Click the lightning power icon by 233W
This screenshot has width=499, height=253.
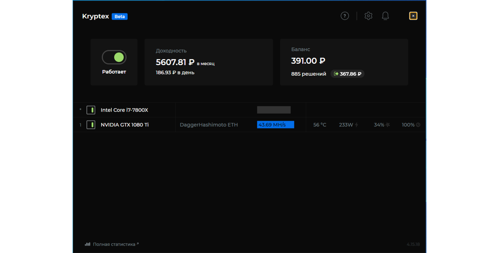coord(357,125)
